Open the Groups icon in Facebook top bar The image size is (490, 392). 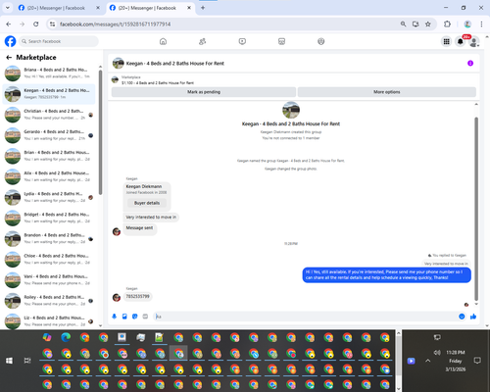321,41
